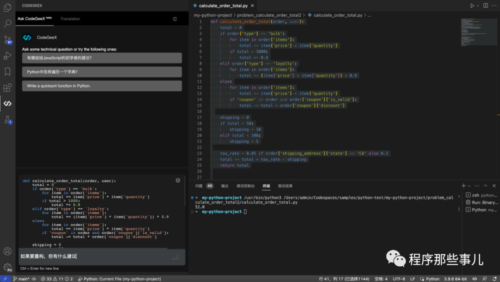Screen dimensions: 500x282
Task: Open the Manage settings gear
Action: [7, 267]
